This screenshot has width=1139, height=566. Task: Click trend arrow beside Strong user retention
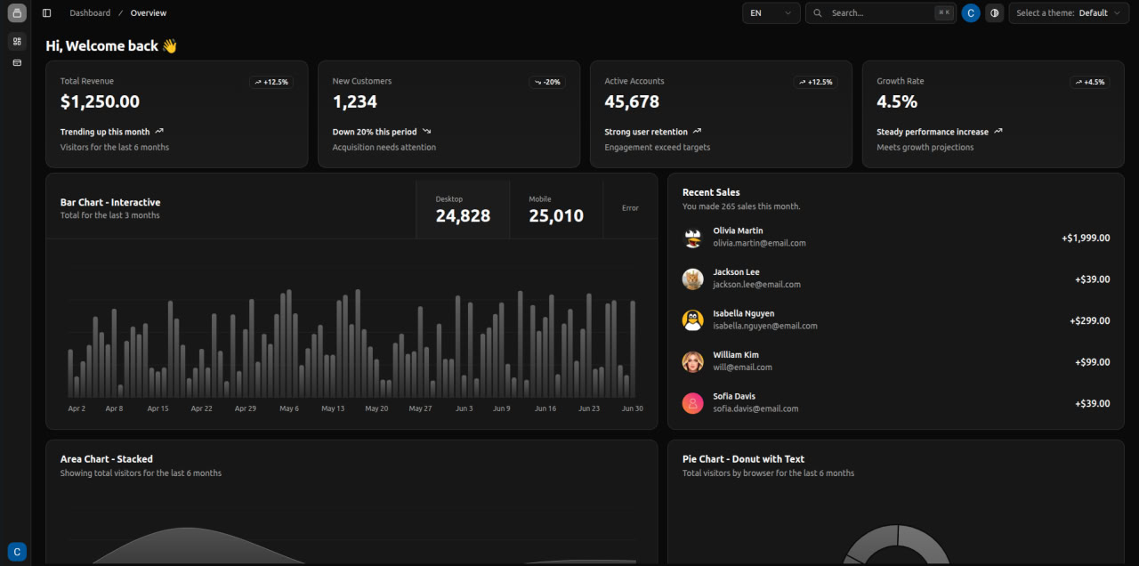(x=697, y=131)
